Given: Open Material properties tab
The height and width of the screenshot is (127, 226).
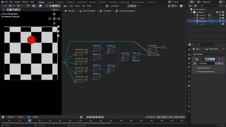Looking at the screenshot, I should click(x=189, y=106).
